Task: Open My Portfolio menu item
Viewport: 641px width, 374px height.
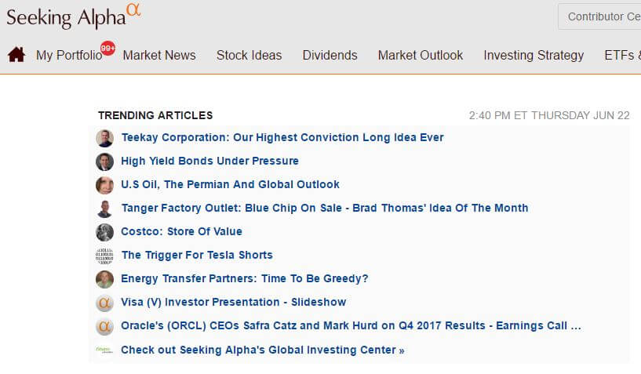Action: point(69,55)
